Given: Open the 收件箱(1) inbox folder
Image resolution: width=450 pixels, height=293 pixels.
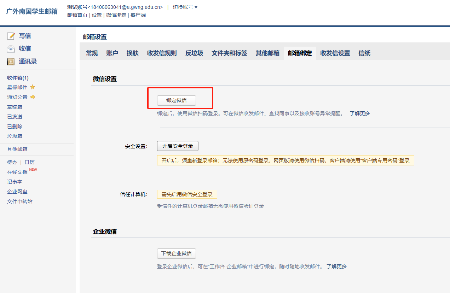Looking at the screenshot, I should (x=18, y=78).
